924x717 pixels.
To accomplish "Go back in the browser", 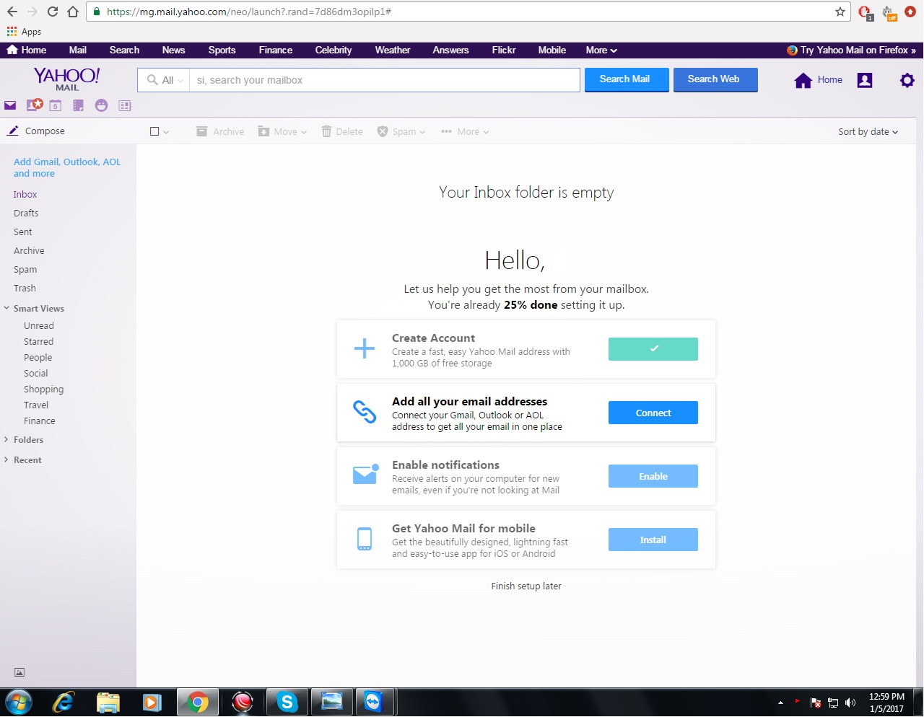I will click(x=12, y=12).
